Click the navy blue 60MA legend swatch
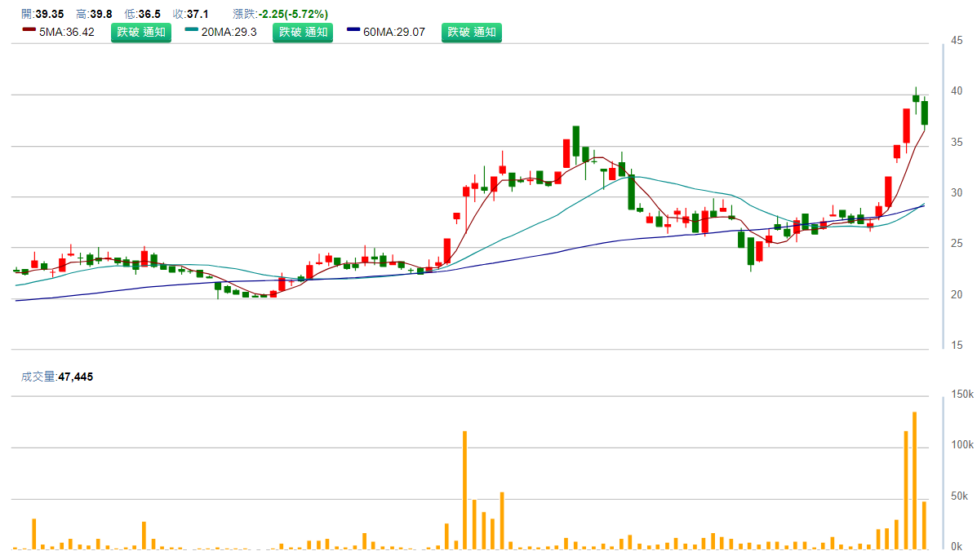 353,30
